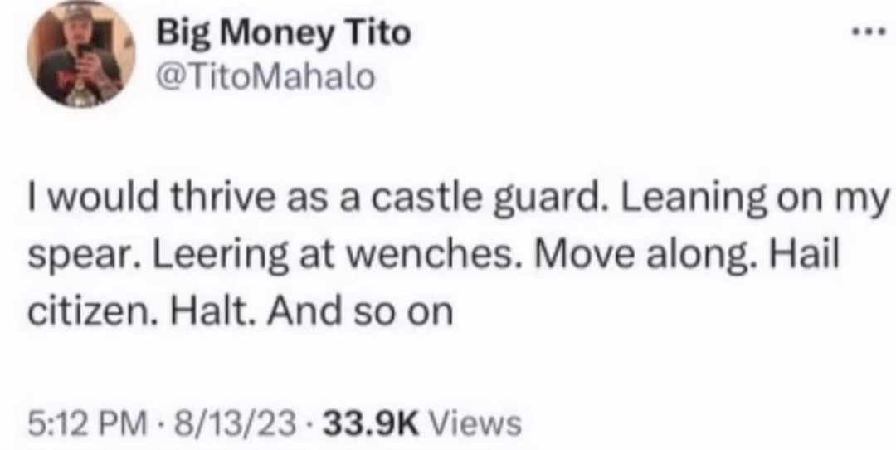
Task: Click the Views label
Action: [475, 425]
